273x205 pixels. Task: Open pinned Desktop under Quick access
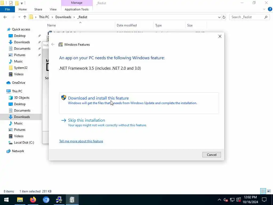click(20, 36)
